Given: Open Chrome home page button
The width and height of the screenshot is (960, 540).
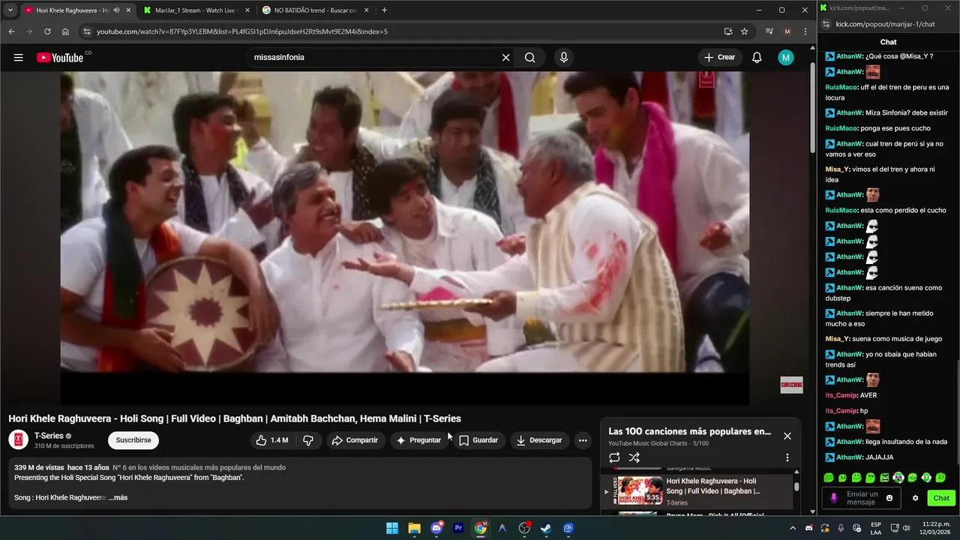Looking at the screenshot, I should pos(65,31).
